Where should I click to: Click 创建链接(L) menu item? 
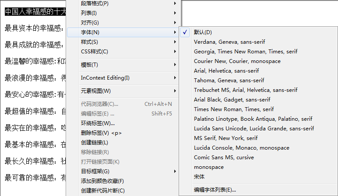94,143
